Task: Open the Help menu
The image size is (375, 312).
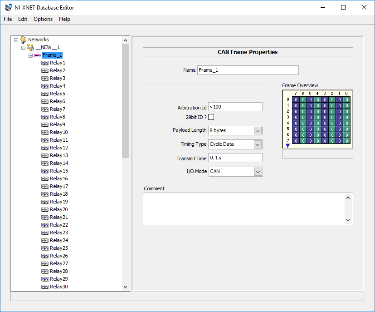Action: tap(64, 19)
